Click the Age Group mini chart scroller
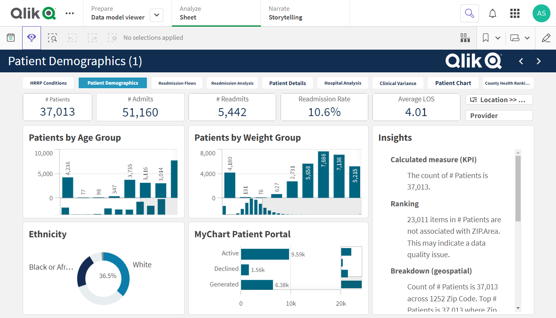This screenshot has height=318, width=556. point(119,206)
